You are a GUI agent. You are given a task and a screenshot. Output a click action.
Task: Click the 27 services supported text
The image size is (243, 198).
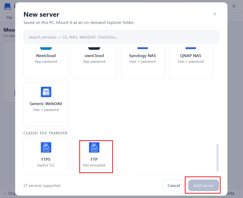coord(42,186)
